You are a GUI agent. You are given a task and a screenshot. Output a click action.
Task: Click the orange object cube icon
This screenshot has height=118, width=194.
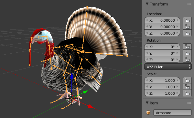pyautogui.click(x=148, y=113)
